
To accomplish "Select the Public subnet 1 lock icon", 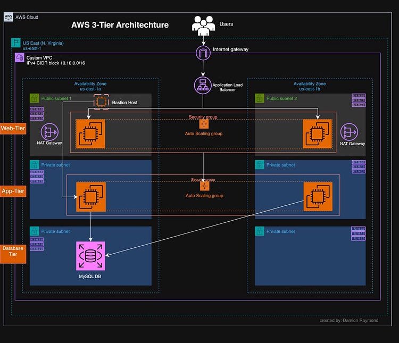I will (35, 98).
